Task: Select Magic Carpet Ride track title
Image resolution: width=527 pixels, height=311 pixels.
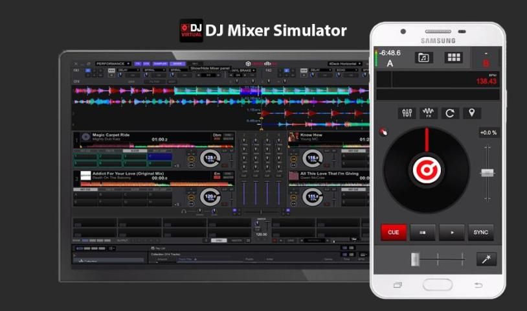Action: click(111, 135)
